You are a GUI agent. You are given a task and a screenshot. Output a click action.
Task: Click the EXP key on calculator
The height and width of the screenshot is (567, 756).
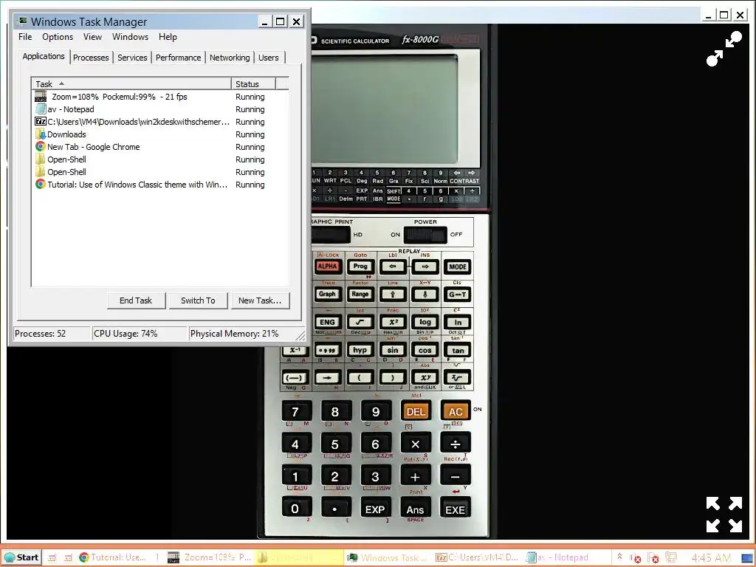[375, 509]
